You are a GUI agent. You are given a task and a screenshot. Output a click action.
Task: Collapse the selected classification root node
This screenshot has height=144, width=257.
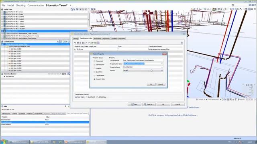pyautogui.click(x=2, y=44)
